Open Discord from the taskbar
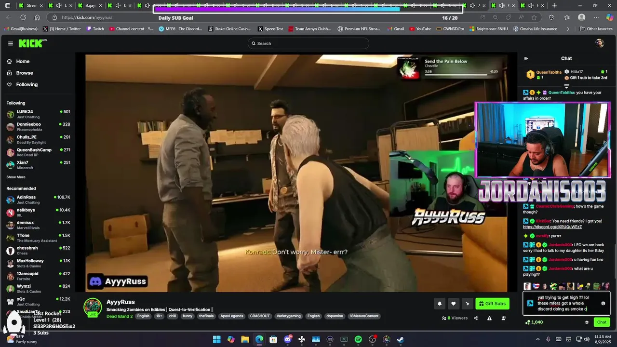The height and width of the screenshot is (347, 617). [288, 339]
